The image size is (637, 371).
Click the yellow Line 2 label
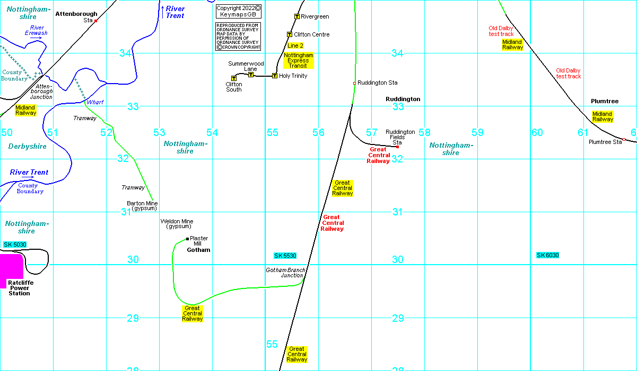[x=295, y=46]
